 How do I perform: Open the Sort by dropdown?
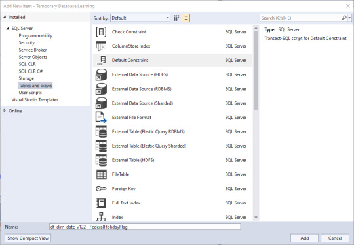point(140,18)
